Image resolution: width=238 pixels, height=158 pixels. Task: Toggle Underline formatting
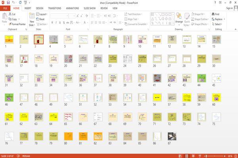click(60, 23)
